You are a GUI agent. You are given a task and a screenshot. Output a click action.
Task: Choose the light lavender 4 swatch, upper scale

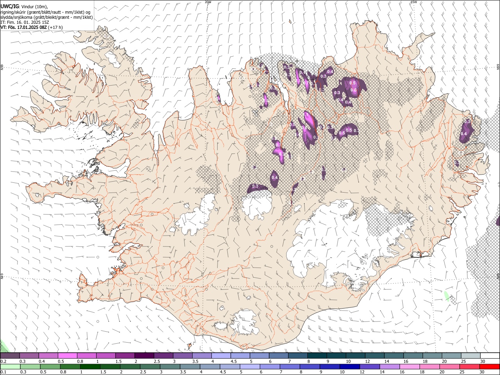coord(221,355)
